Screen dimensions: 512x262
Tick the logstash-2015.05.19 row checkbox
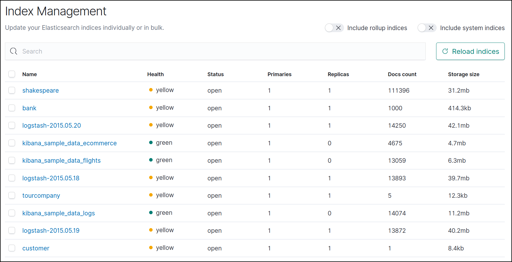pos(12,230)
